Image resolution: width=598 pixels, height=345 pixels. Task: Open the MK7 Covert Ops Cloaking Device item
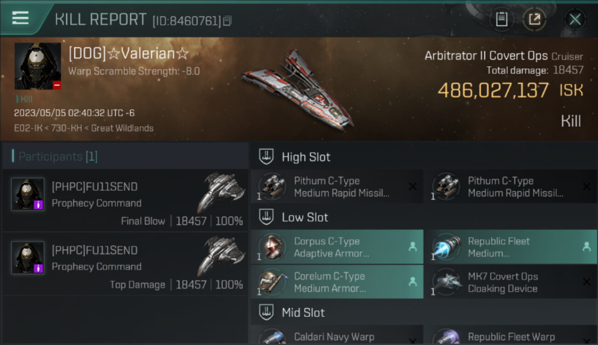pyautogui.click(x=511, y=282)
